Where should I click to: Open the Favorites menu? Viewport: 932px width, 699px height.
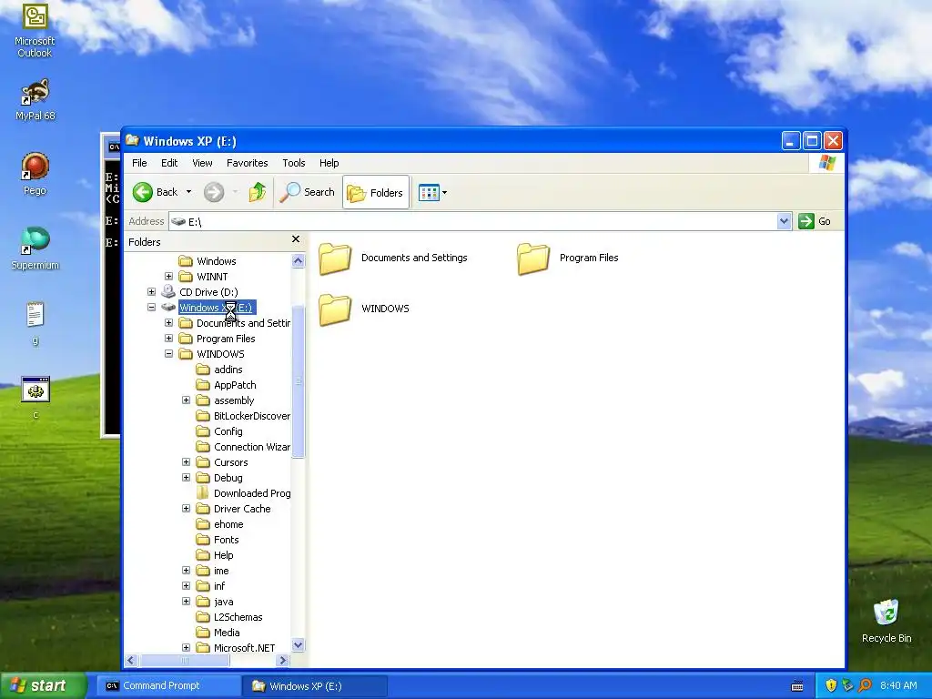coord(248,163)
